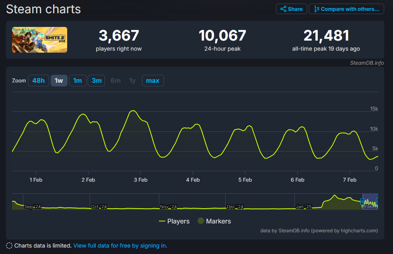Click the dashed circle limited-data icon

click(9, 246)
